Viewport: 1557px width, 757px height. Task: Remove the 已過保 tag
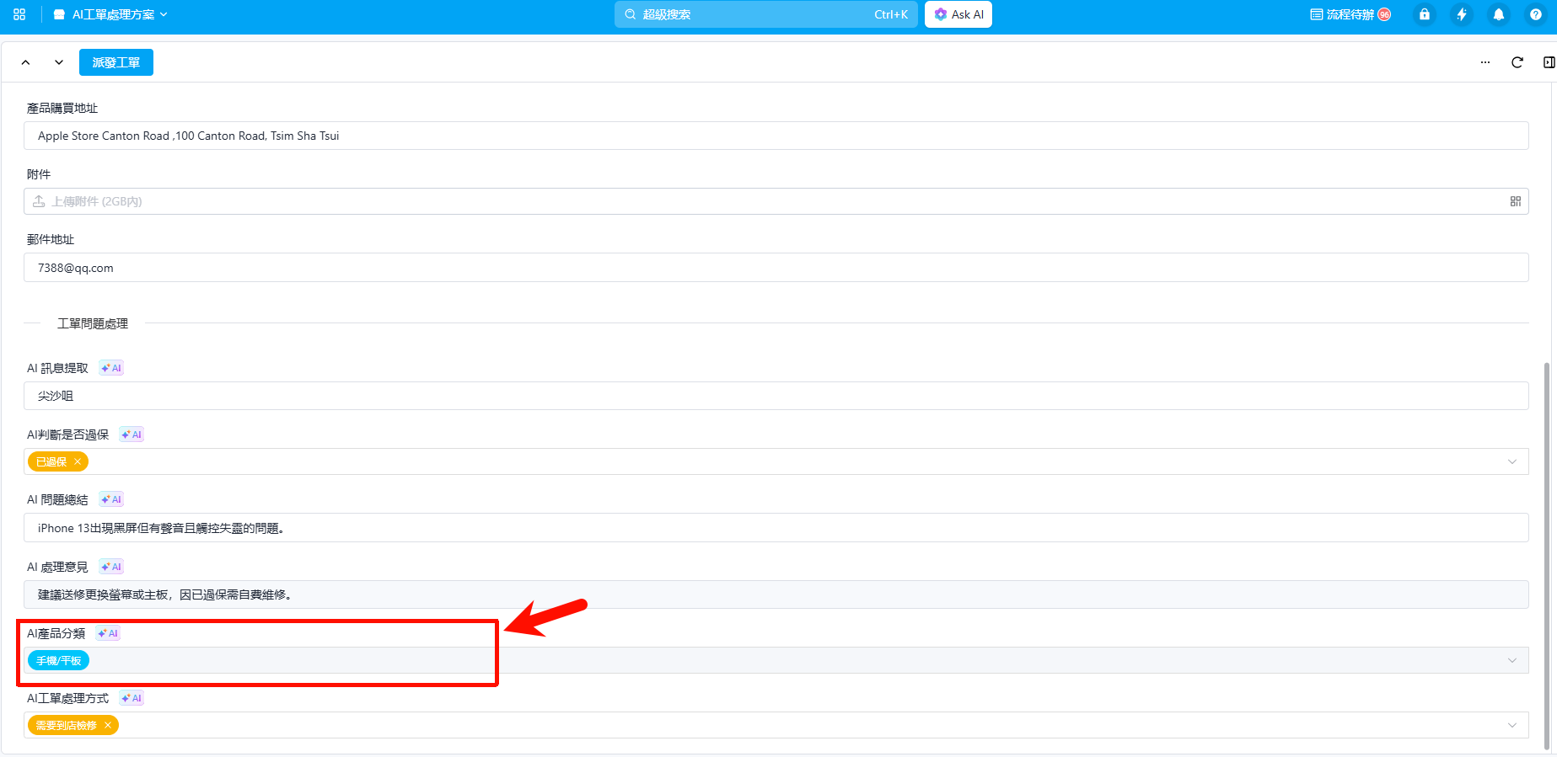point(78,461)
